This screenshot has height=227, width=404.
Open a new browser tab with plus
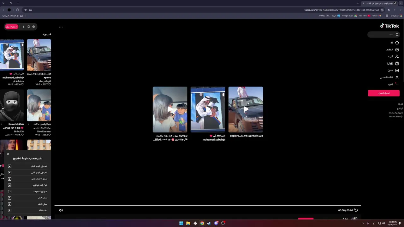click(358, 3)
